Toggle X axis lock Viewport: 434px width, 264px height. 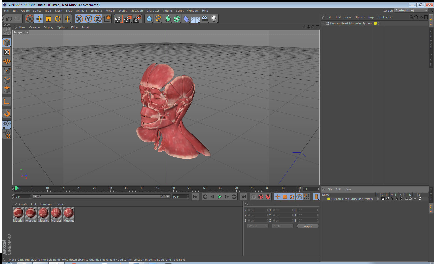tap(79, 19)
